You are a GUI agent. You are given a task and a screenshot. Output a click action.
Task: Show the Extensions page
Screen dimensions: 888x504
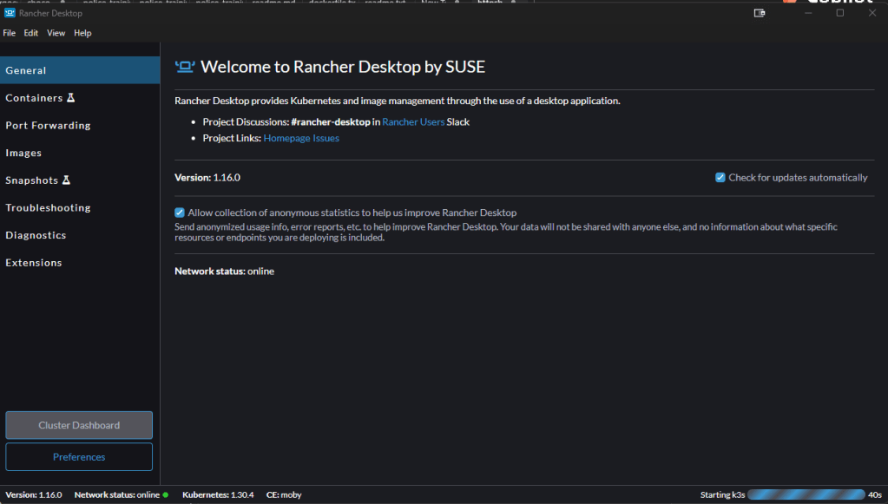click(x=80, y=263)
